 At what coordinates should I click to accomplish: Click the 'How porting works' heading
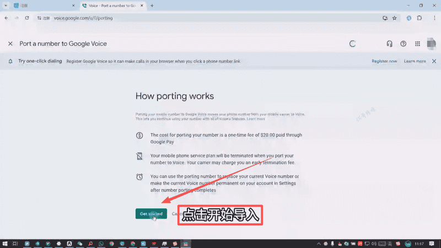pos(175,96)
